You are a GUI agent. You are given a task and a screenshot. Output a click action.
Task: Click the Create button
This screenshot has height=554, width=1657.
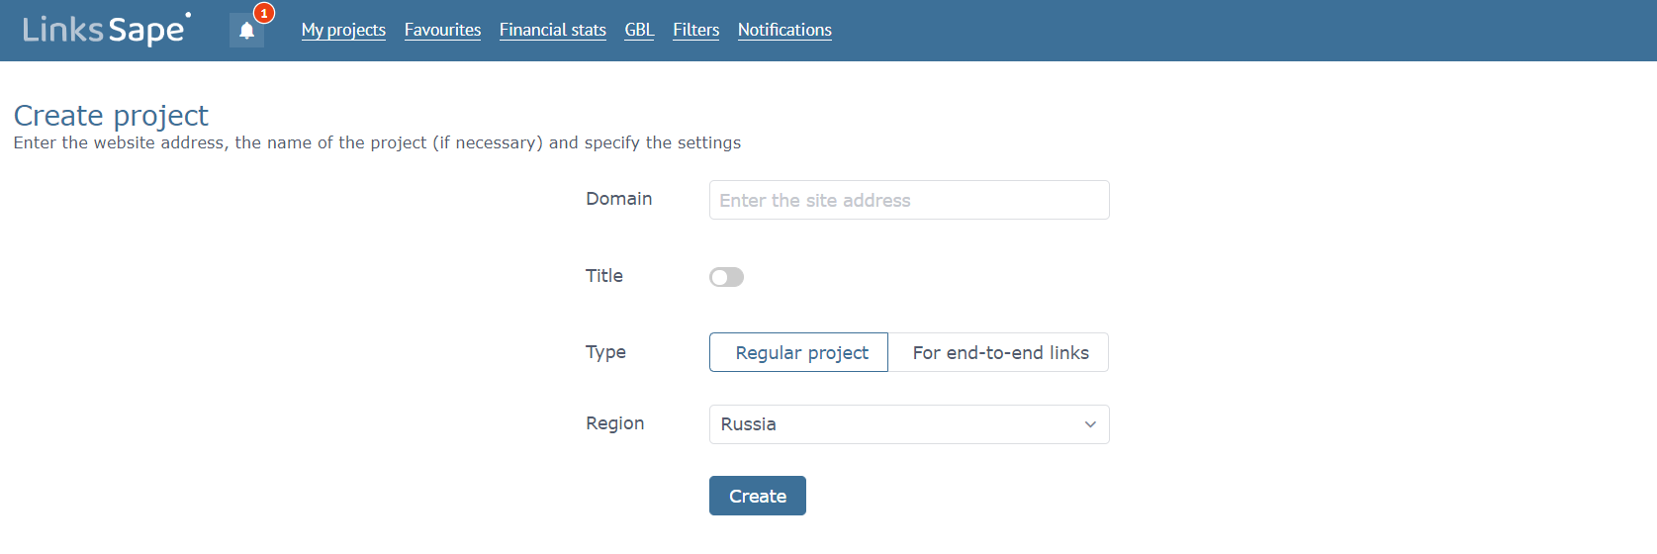(x=758, y=496)
